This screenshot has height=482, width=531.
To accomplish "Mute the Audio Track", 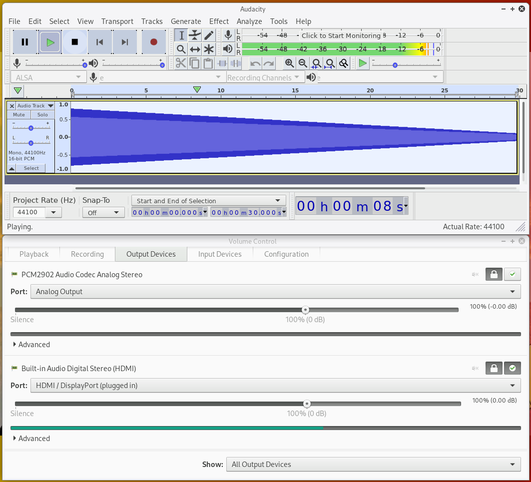I will click(18, 114).
